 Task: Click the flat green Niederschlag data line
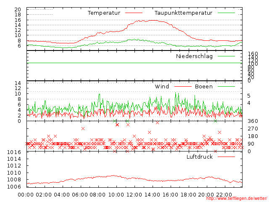(134, 63)
